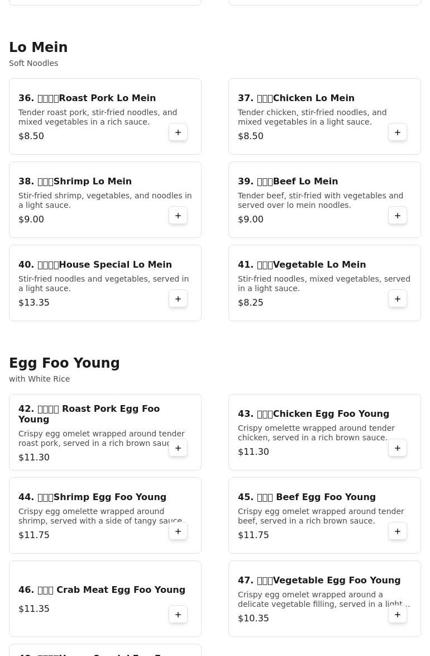Screen dimensions: 430x656
Task: Add Beef Lo Mein with plus icon
Action: [398, 216]
